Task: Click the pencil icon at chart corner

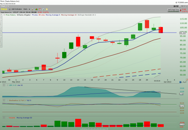Action: point(187,80)
